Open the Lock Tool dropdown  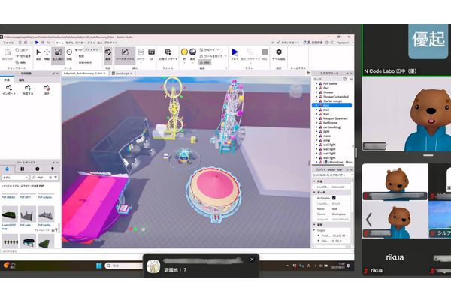(213, 56)
